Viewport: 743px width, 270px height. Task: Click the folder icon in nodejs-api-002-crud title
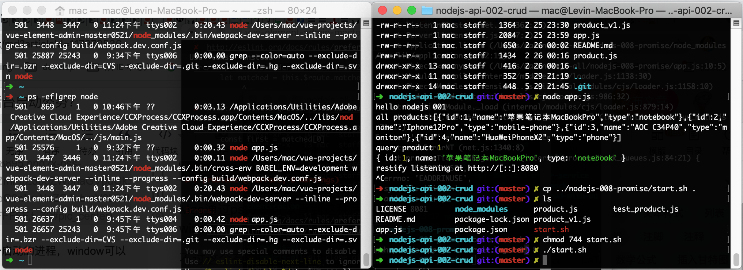click(x=427, y=11)
